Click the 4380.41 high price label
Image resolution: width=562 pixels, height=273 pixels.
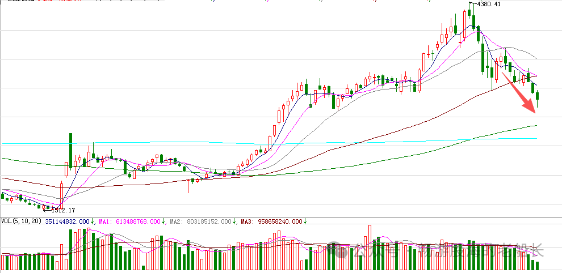coord(489,5)
